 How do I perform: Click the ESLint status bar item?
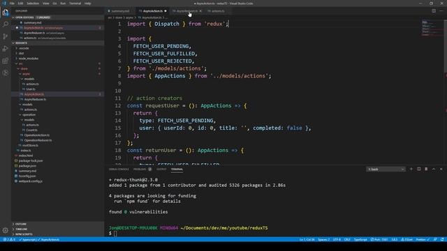[x=406, y=240]
